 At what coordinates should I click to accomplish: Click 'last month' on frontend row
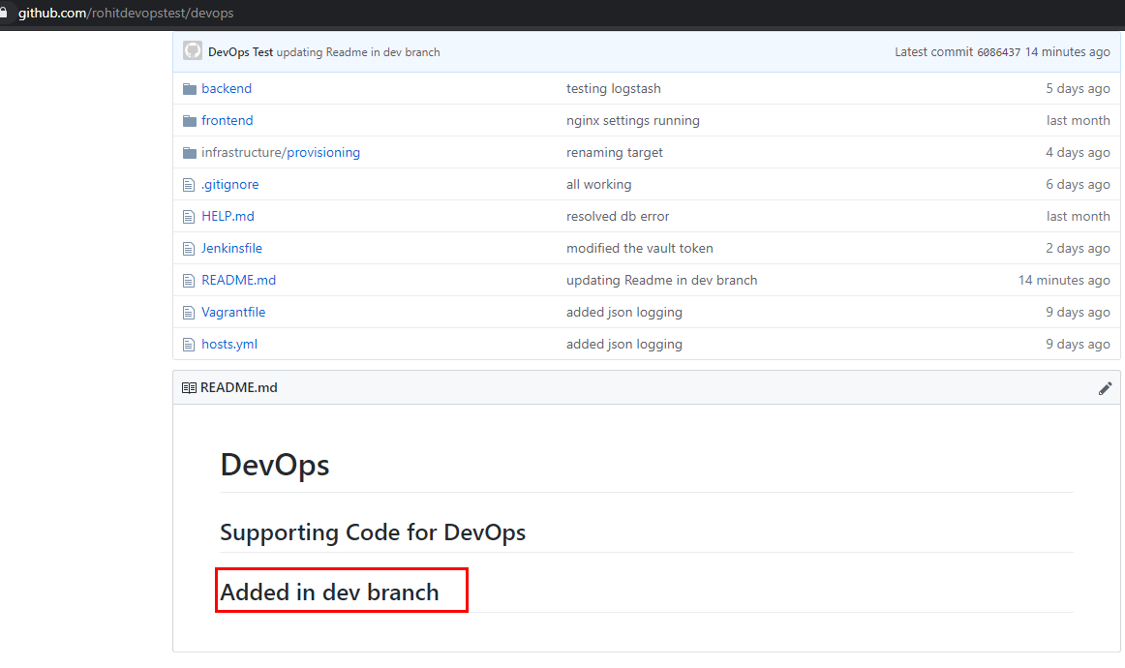[1079, 120]
